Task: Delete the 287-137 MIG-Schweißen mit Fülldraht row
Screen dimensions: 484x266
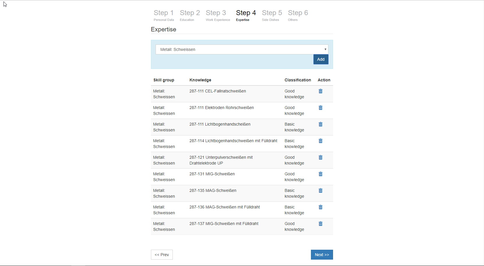Action: (x=320, y=224)
